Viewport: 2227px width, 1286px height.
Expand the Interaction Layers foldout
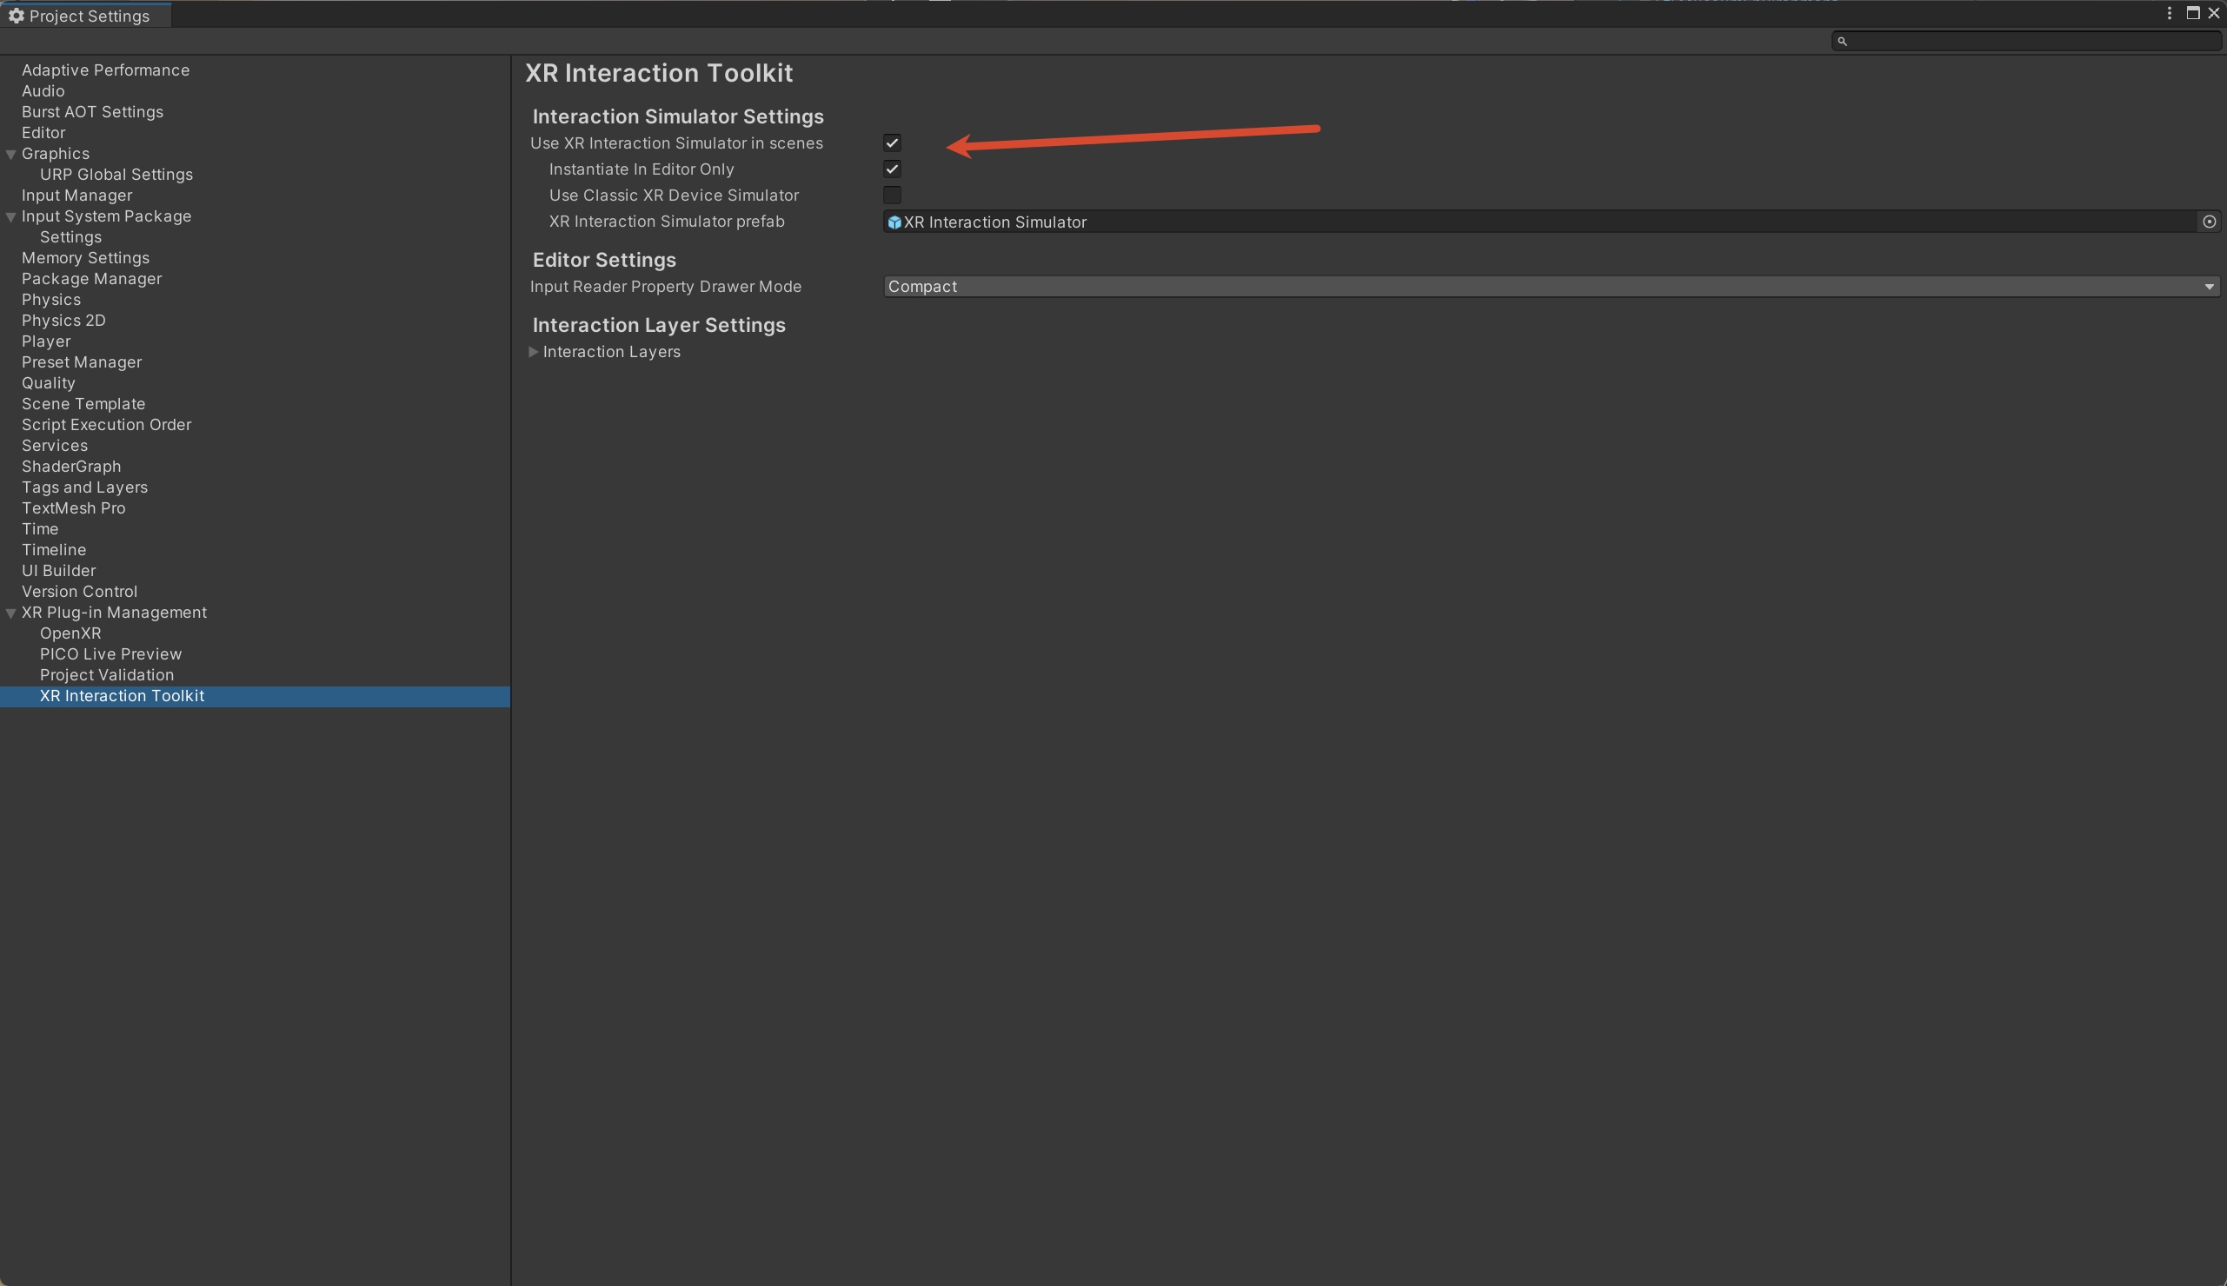[x=534, y=352]
